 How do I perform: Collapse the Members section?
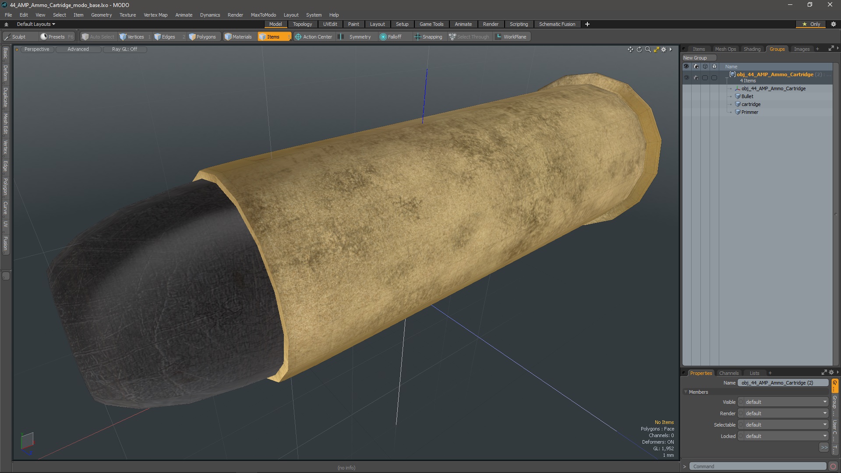pyautogui.click(x=686, y=392)
